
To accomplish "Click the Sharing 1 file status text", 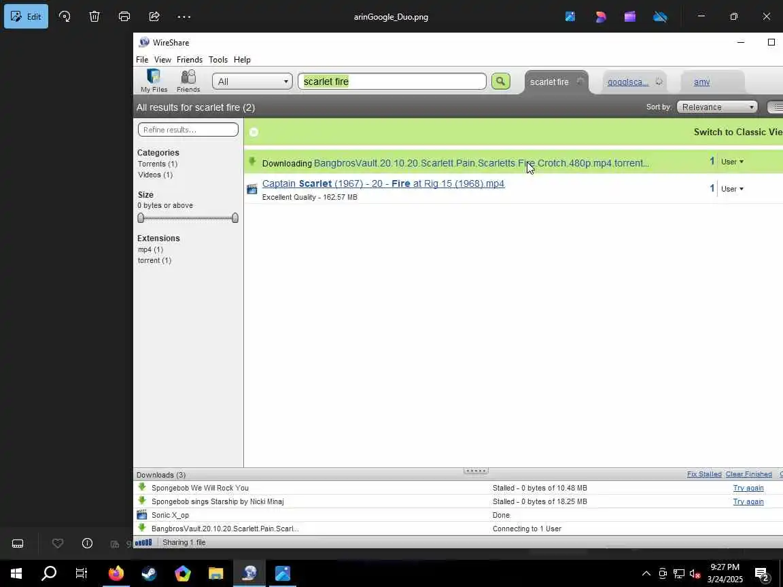I will pyautogui.click(x=184, y=543).
